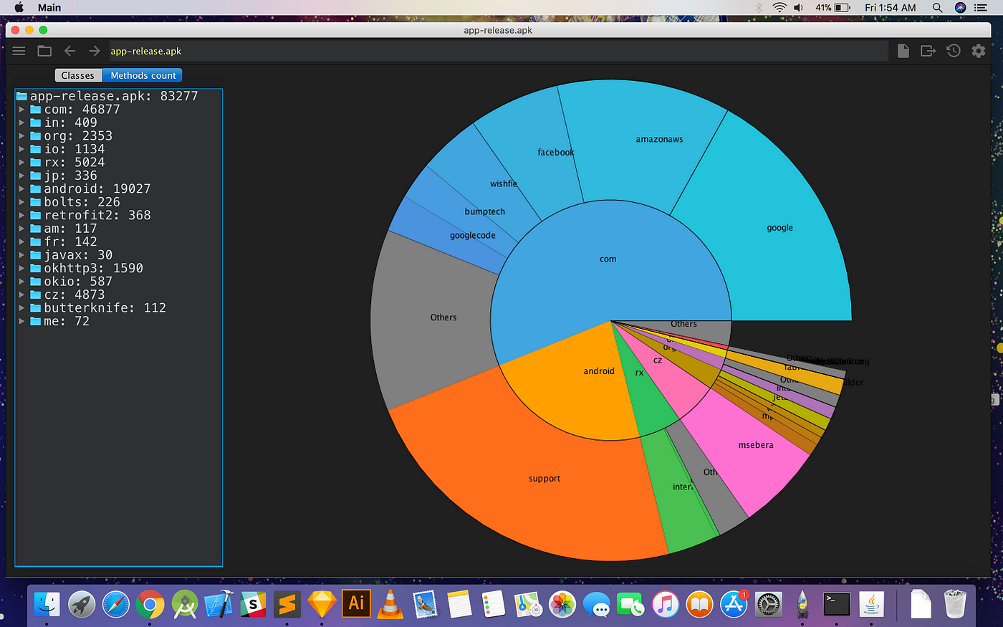Go forward with the right arrow
The height and width of the screenshot is (627, 1003).
click(x=95, y=51)
